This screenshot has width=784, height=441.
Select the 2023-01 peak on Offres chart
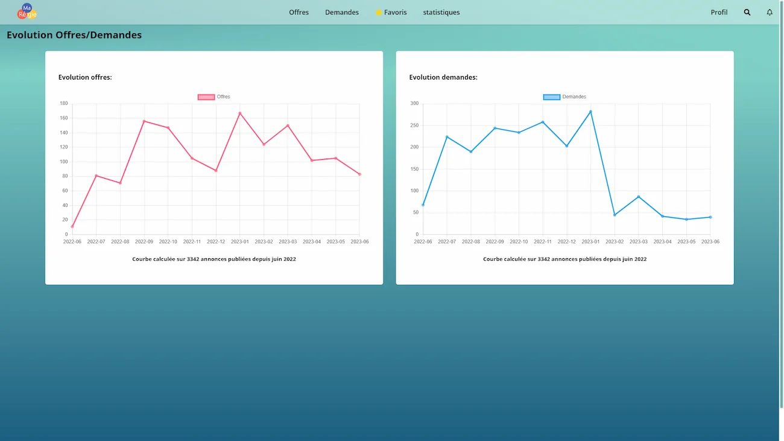(x=240, y=113)
